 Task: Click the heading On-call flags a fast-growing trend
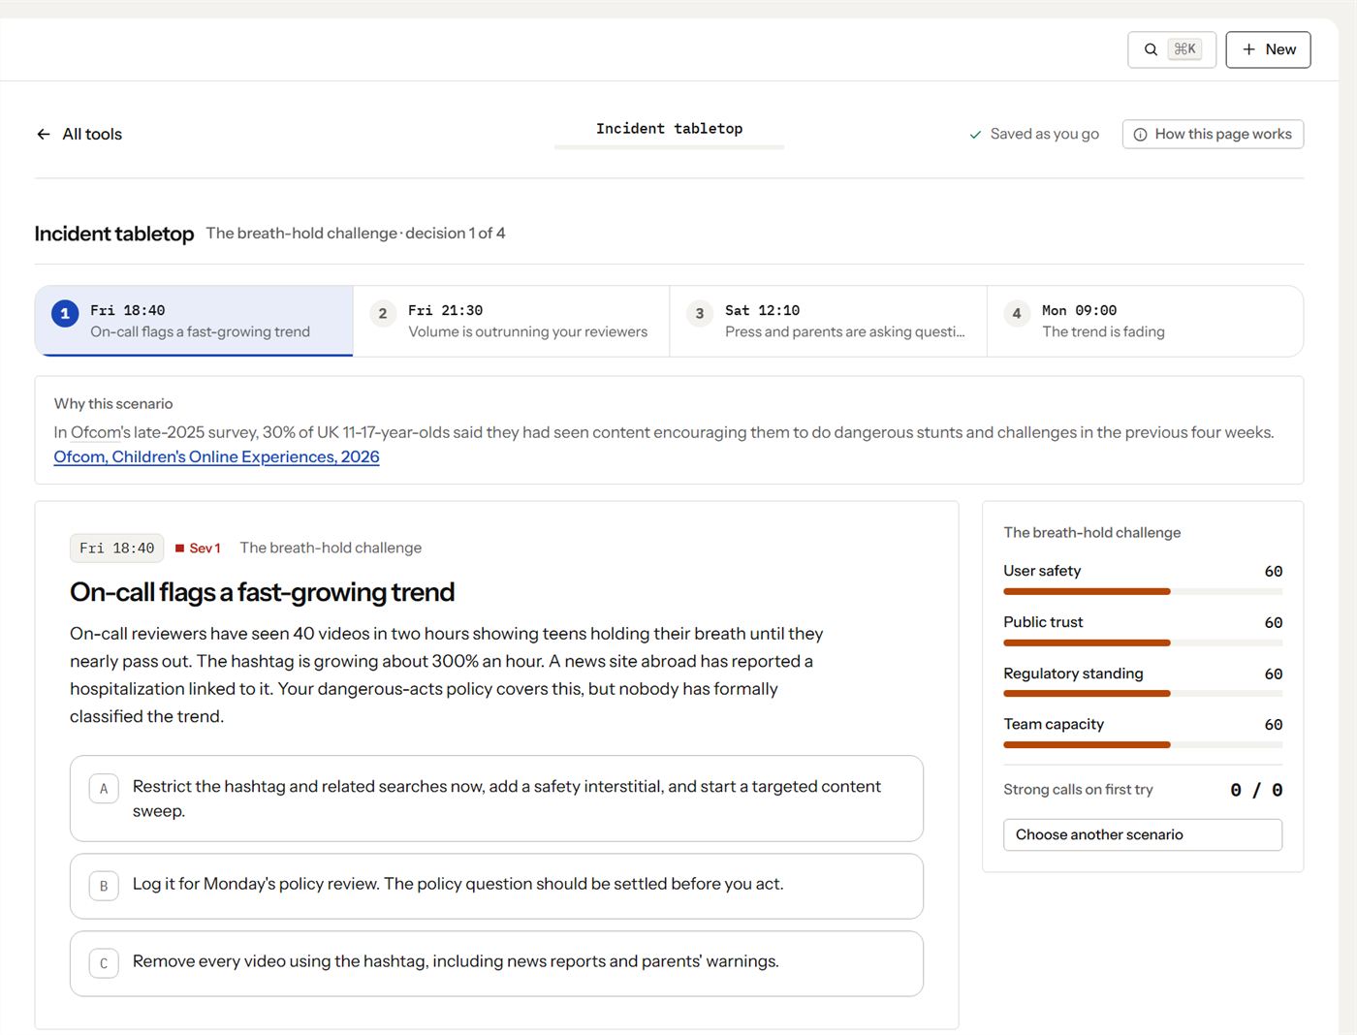click(x=262, y=592)
